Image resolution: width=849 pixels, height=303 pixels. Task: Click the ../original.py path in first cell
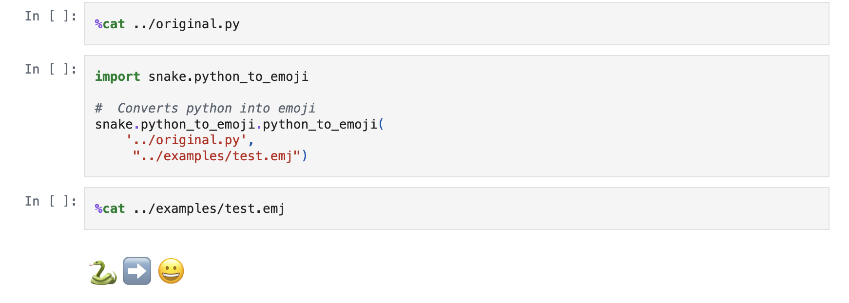pos(186,24)
